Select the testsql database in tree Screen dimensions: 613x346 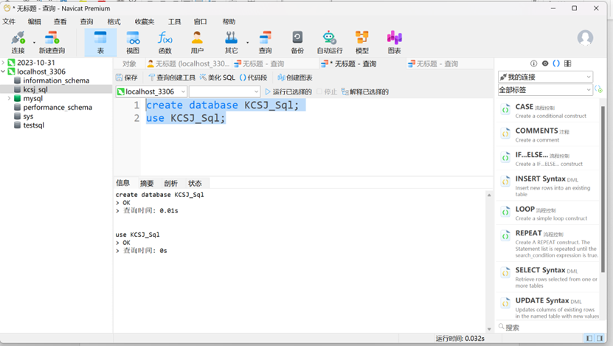[33, 125]
